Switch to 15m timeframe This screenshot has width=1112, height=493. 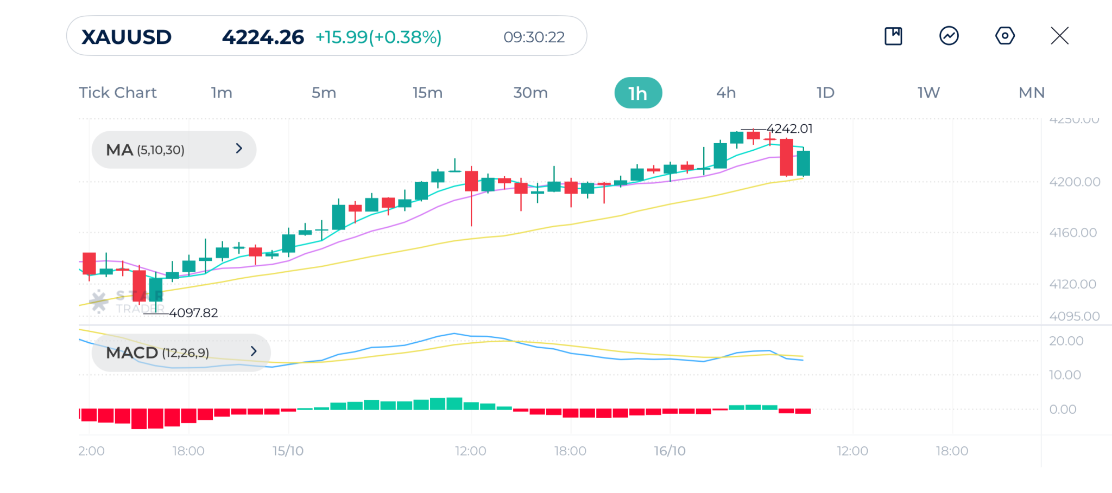click(427, 93)
